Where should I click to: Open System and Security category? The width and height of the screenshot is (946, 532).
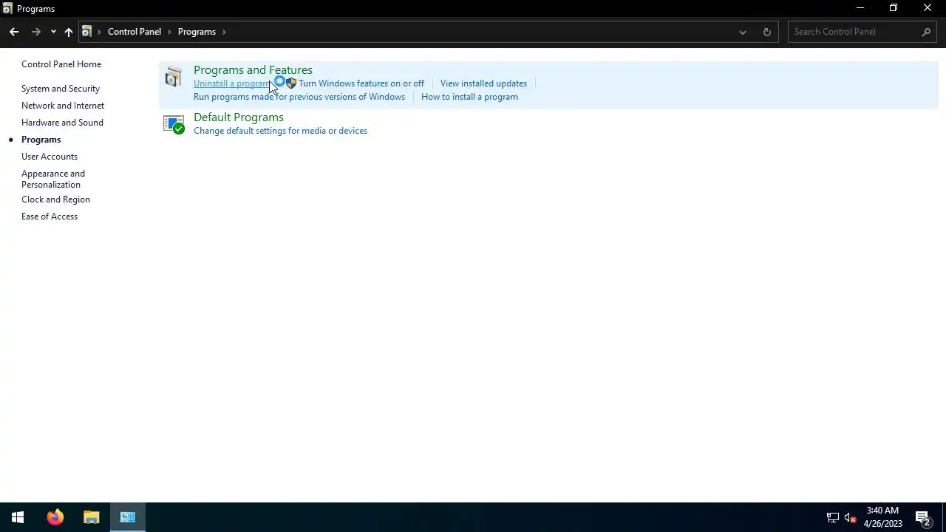[61, 89]
